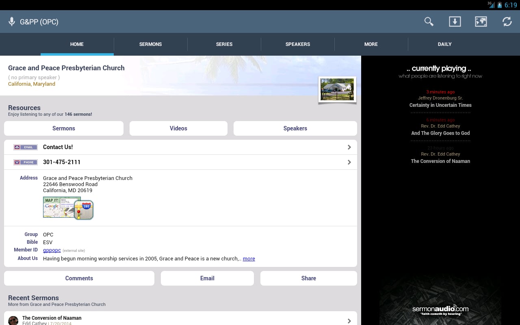Click the EMAIL badge icon

pyautogui.click(x=26, y=147)
